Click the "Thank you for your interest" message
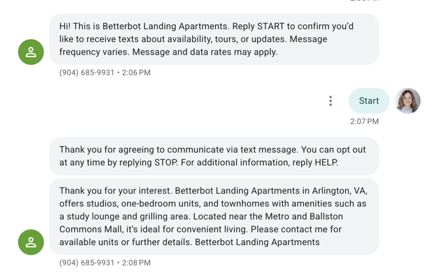This screenshot has width=438, height=275. pyautogui.click(x=213, y=216)
